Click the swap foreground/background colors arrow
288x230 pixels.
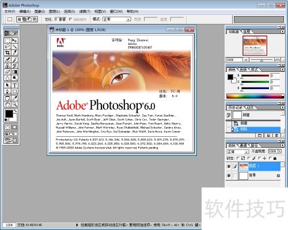tap(16, 111)
